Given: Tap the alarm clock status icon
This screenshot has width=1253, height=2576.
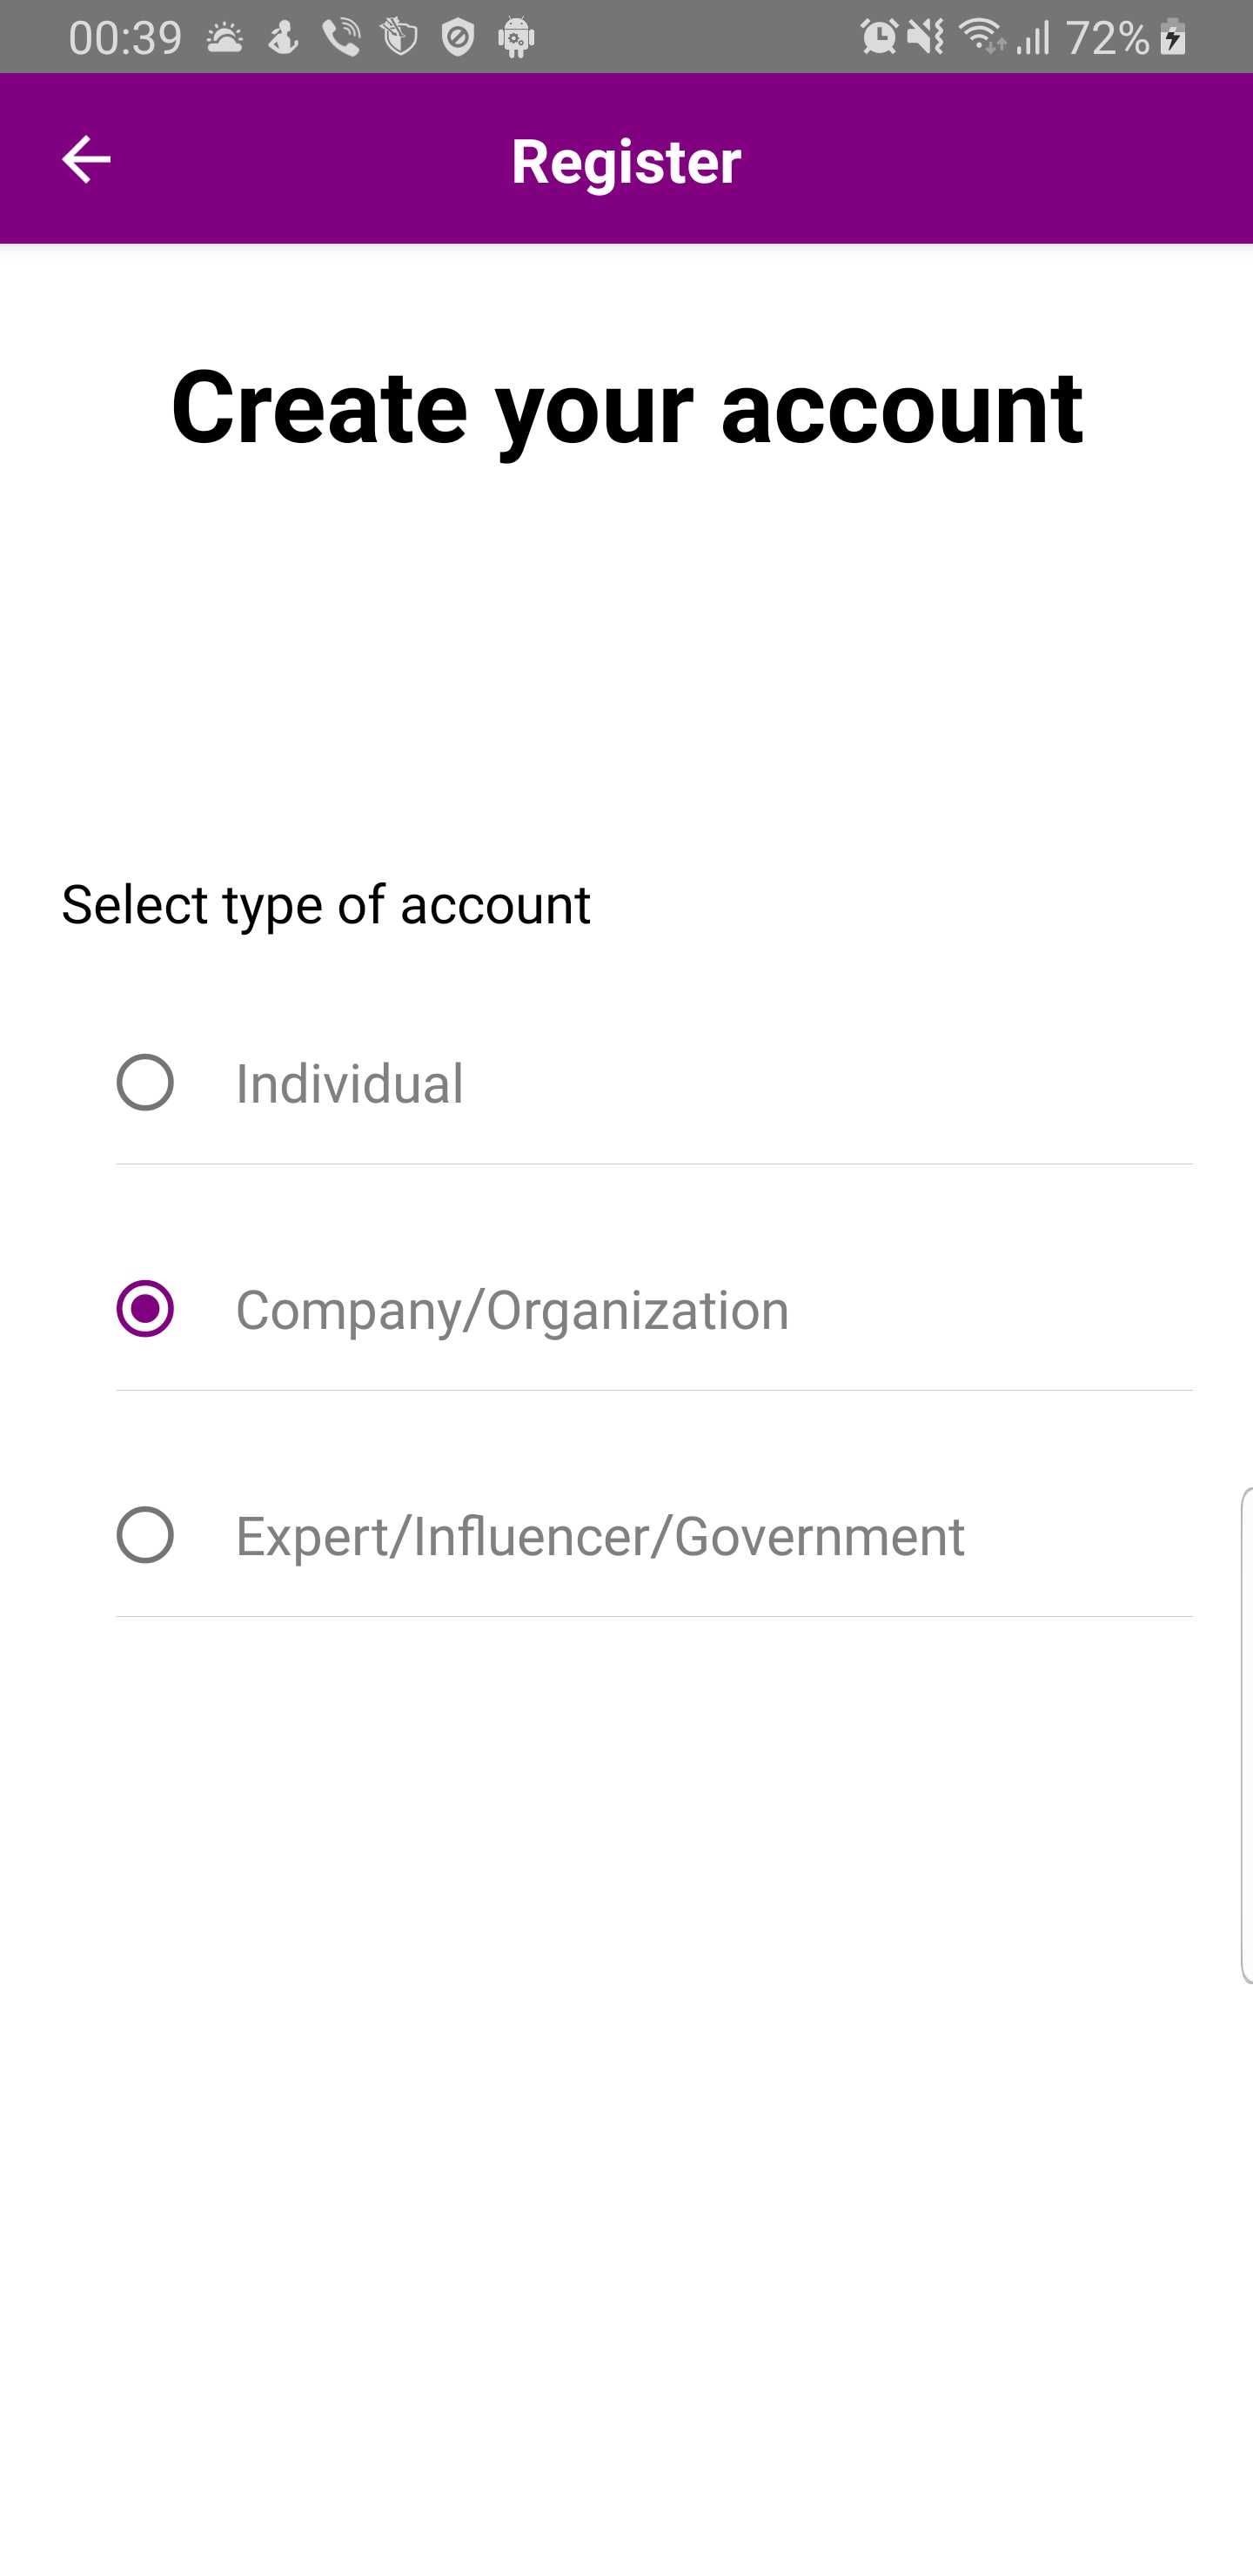Looking at the screenshot, I should click(x=879, y=38).
